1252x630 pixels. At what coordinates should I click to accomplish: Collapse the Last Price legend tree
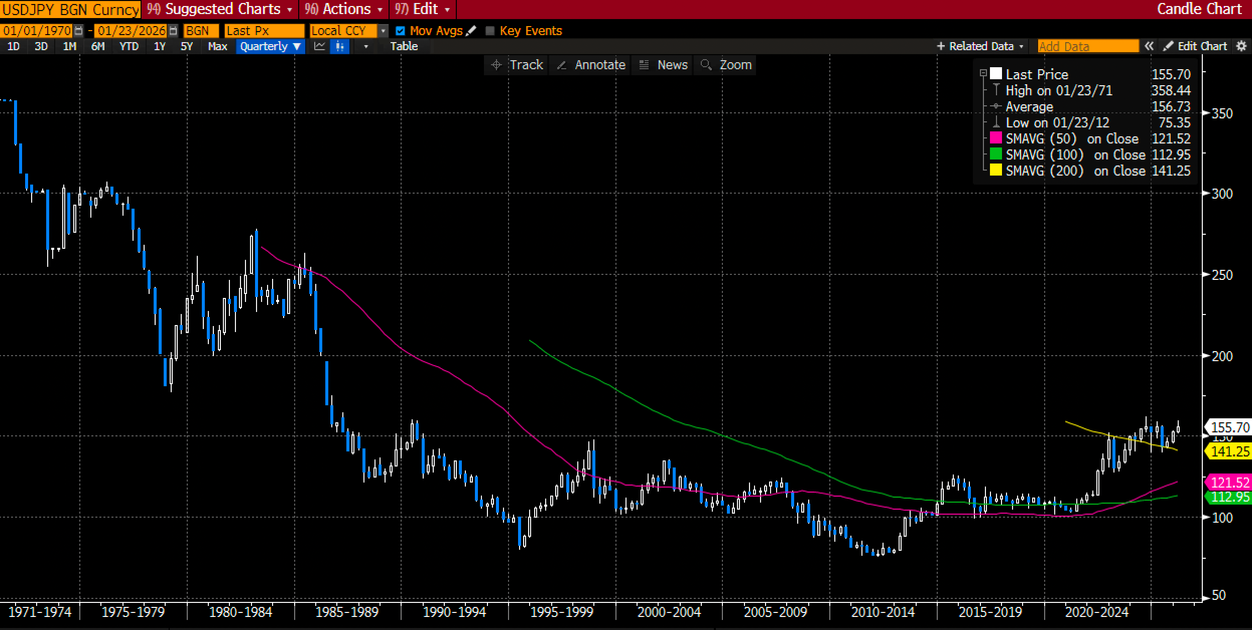click(x=983, y=73)
